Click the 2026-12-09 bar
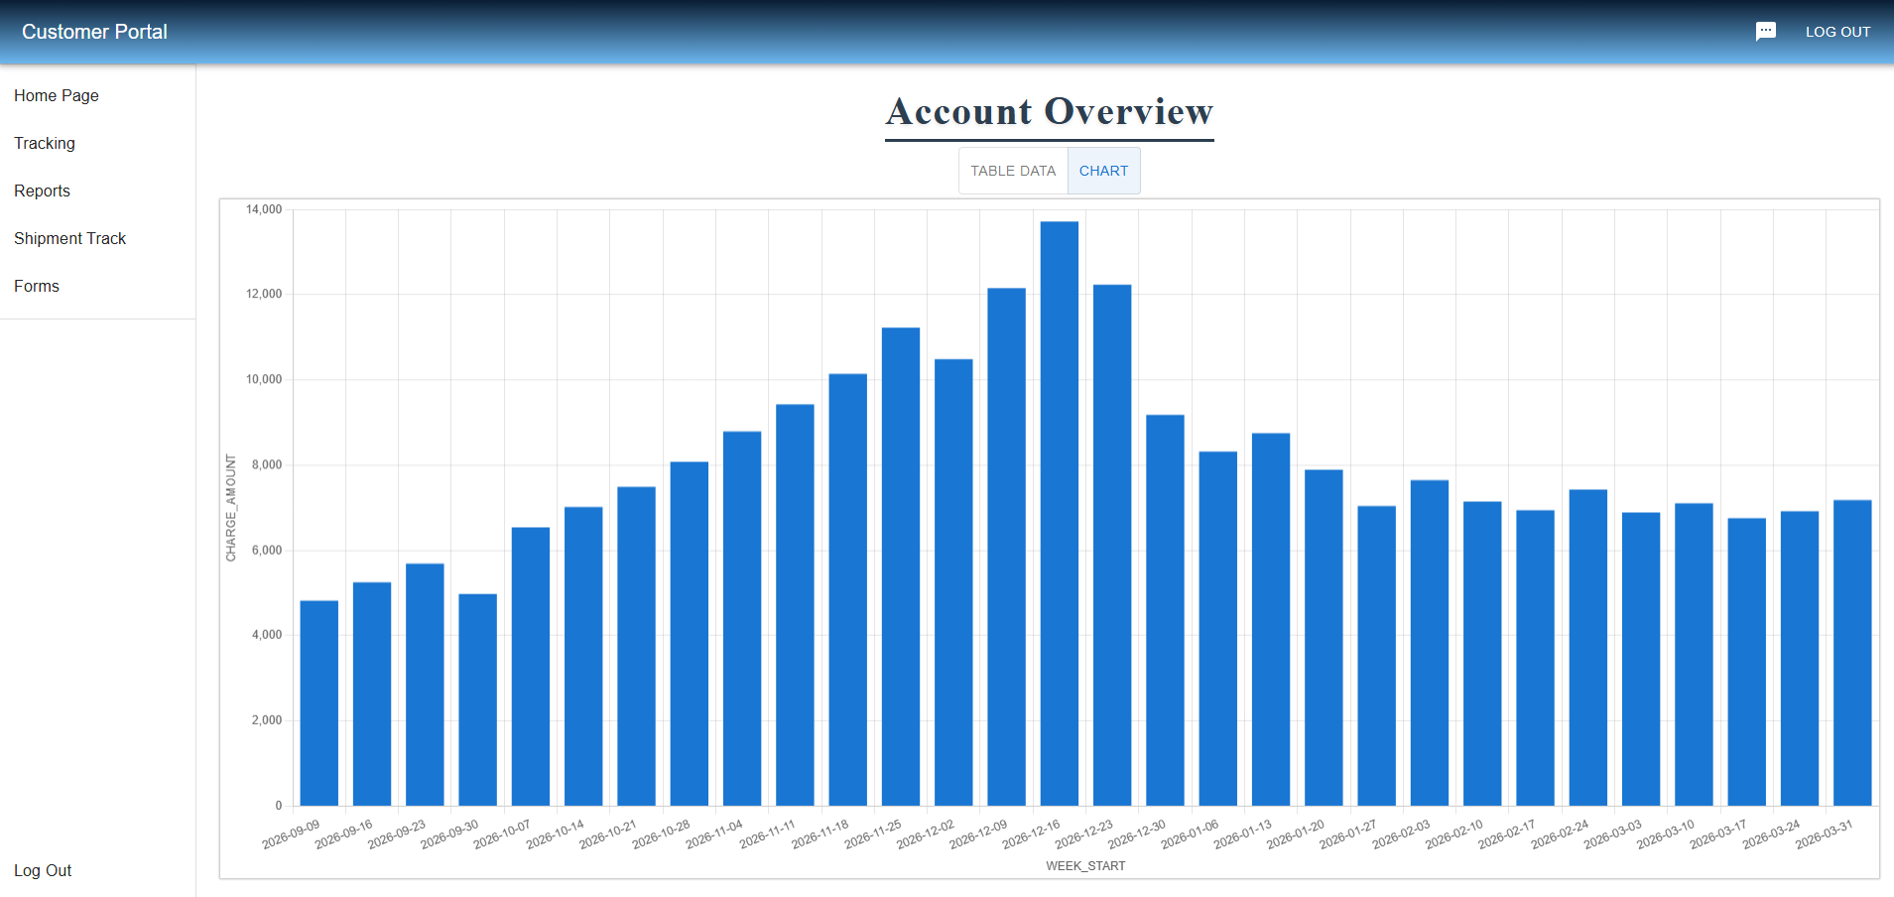Screen dimensions: 1894x897 tap(1006, 547)
